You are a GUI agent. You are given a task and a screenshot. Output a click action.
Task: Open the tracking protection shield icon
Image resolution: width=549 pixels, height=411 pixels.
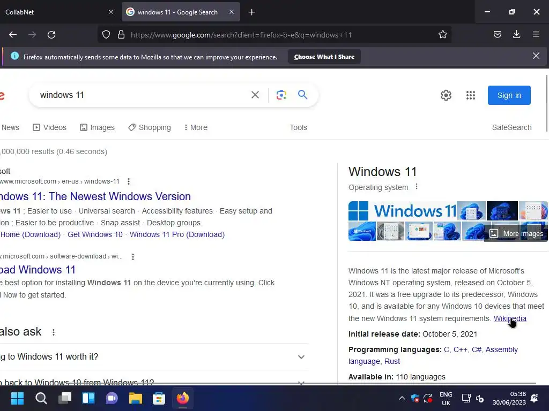106,35
